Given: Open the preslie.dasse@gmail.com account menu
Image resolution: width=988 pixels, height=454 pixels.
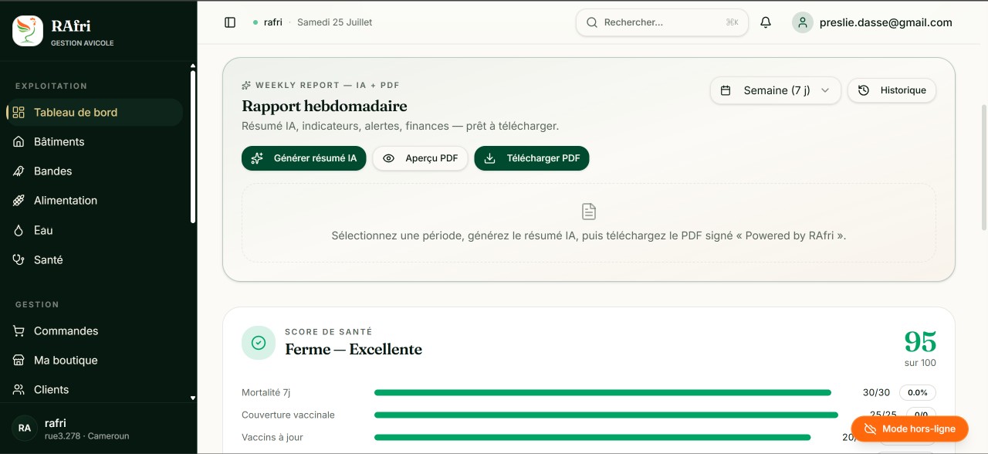Looking at the screenshot, I should (872, 22).
